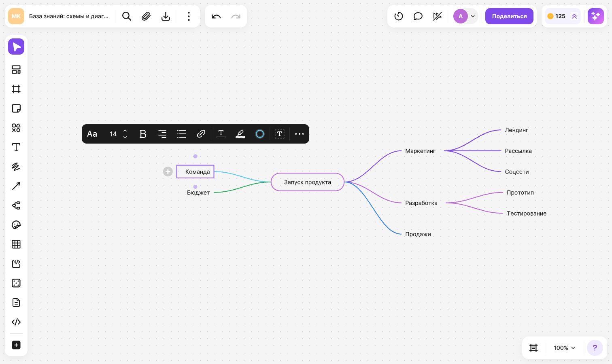Pick the sticky note tool
Screen dimensions: 612x364
(x=16, y=108)
